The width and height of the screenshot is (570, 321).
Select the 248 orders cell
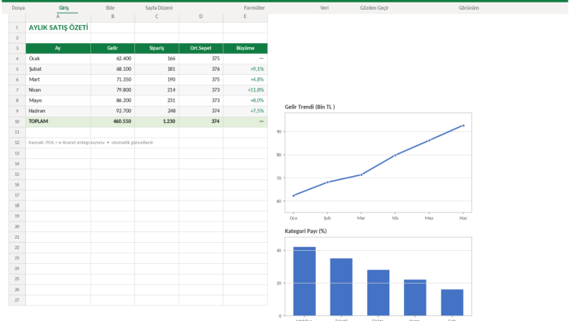[156, 111]
